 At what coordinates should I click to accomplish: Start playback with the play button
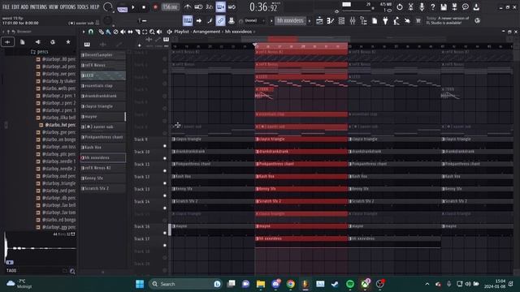(x=133, y=7)
